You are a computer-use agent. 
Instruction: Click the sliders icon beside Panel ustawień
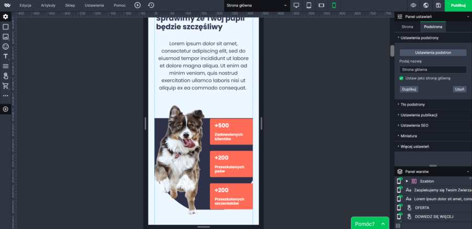pos(400,17)
